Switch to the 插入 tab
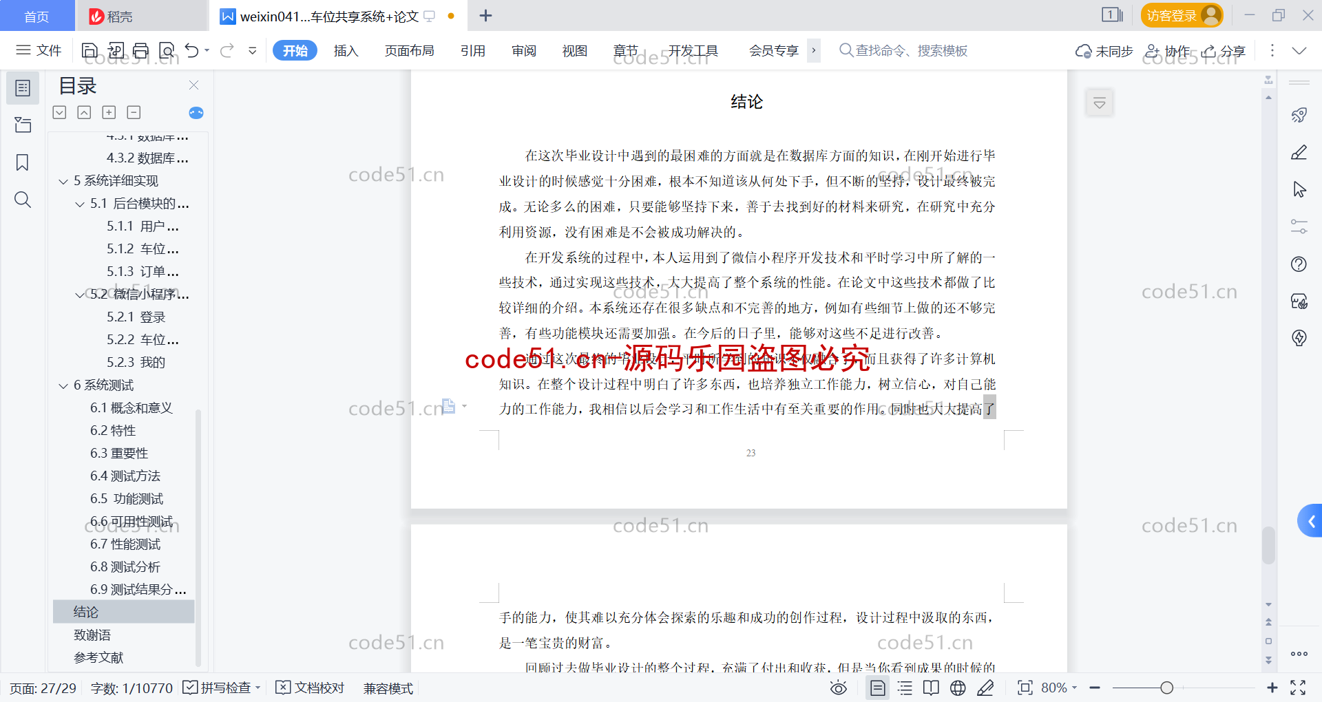 (346, 50)
